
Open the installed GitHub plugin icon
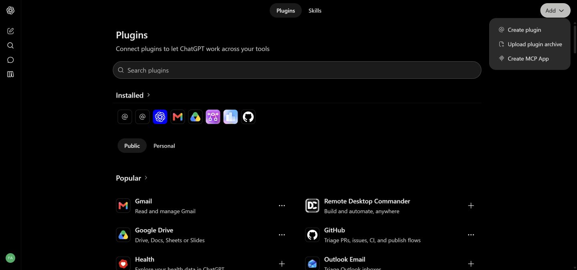[x=248, y=117]
